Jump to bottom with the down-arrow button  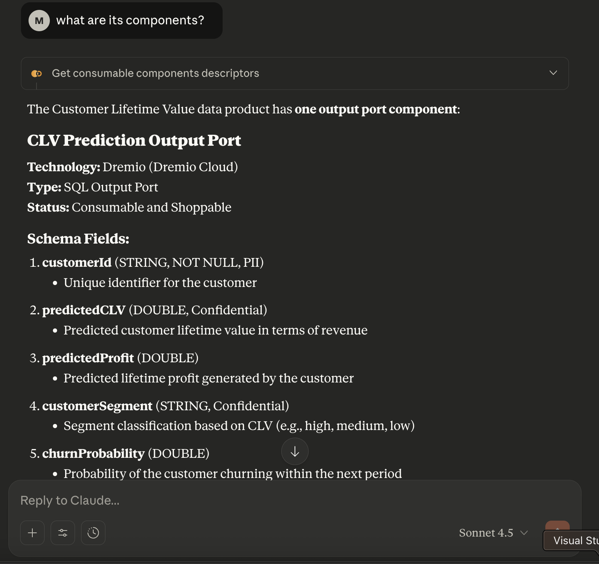coord(295,451)
